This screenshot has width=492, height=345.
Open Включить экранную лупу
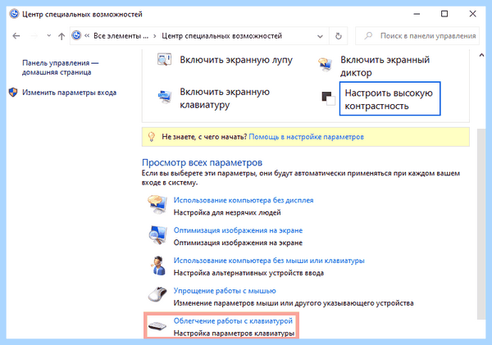[x=236, y=60]
